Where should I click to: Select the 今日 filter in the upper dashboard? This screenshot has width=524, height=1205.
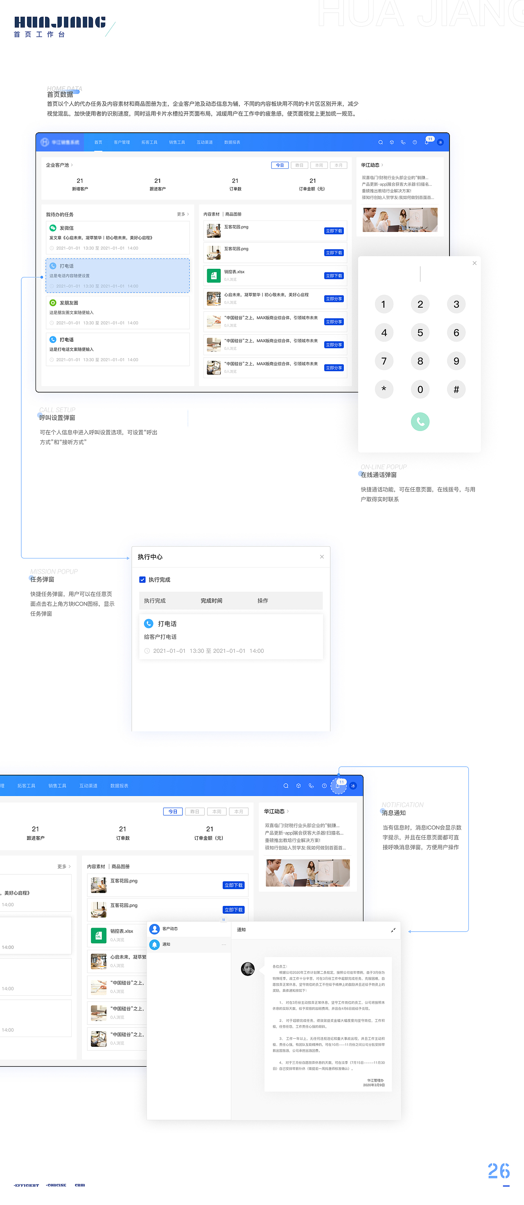click(x=280, y=165)
